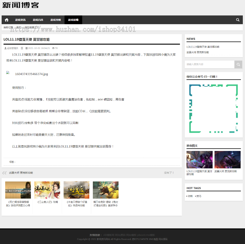The height and width of the screenshot is (244, 245).
Task: Click footer link AB模板网
Action: point(109,235)
